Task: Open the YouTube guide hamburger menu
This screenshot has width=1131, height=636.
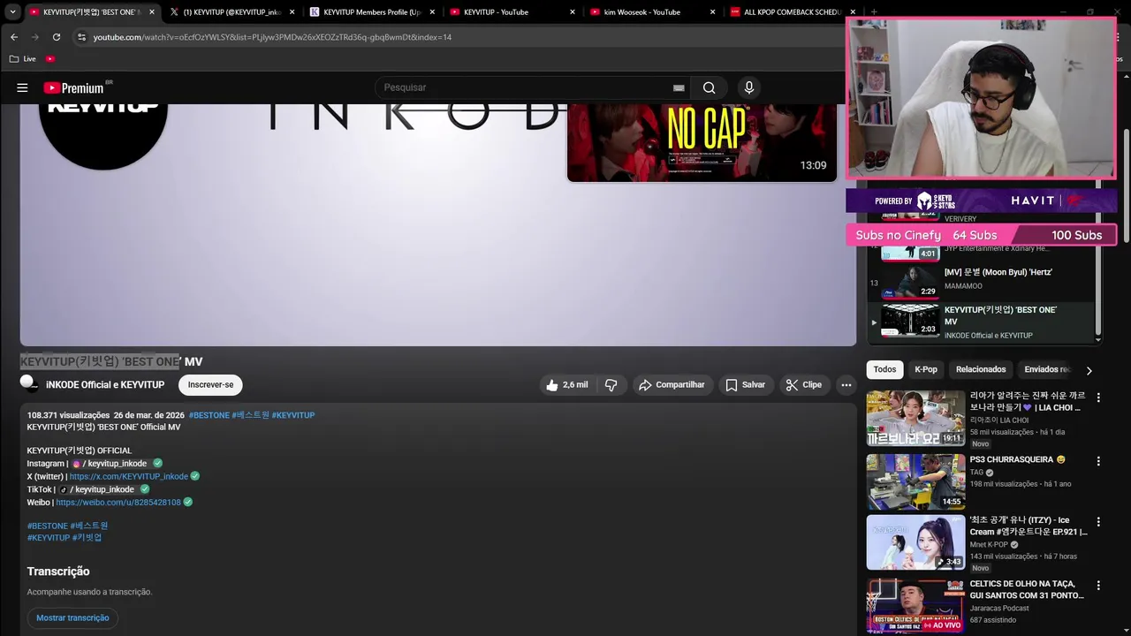Action: coord(22,87)
